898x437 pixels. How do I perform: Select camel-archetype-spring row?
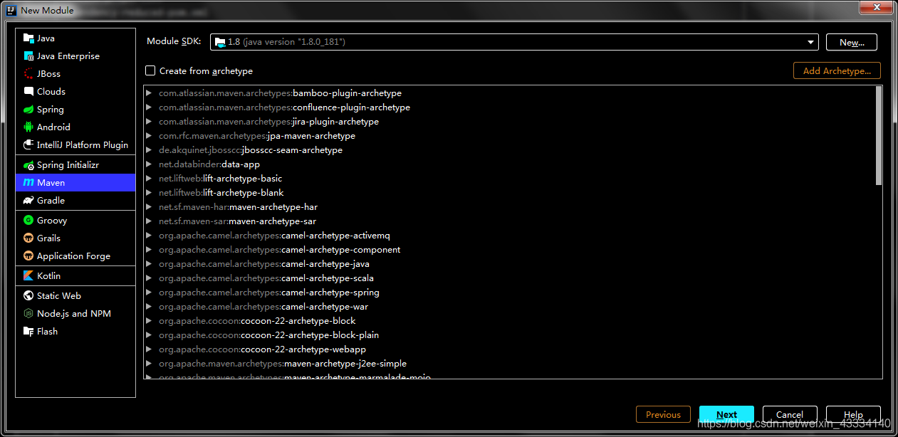[x=509, y=293]
